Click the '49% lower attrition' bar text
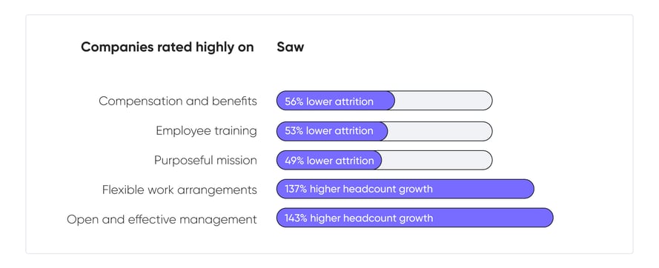The width and height of the screenshot is (659, 268). (329, 161)
